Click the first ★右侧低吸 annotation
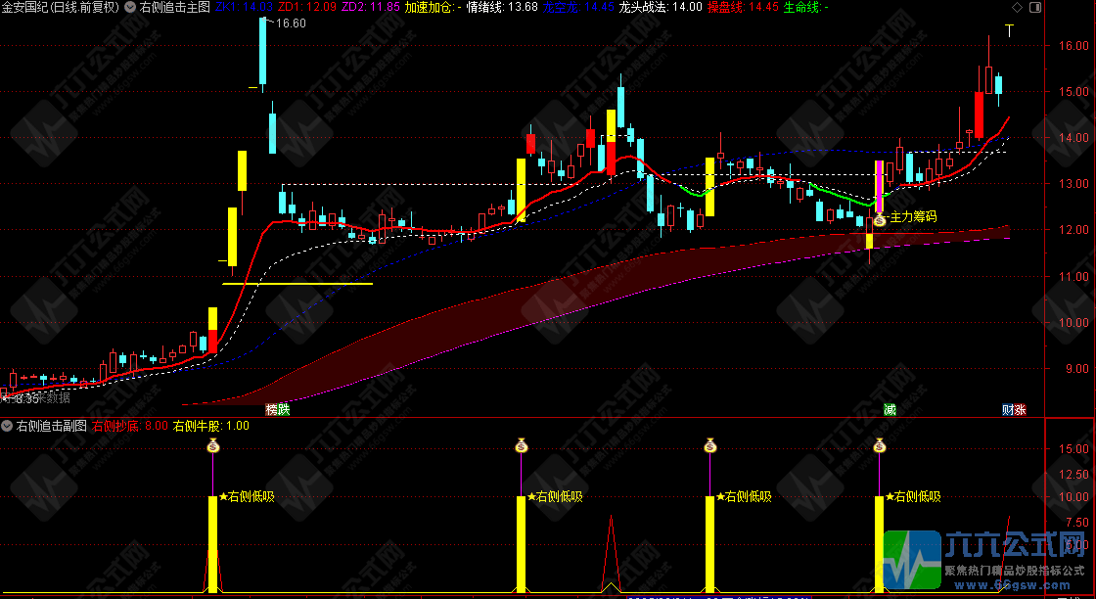This screenshot has height=599, width=1096. [x=247, y=496]
